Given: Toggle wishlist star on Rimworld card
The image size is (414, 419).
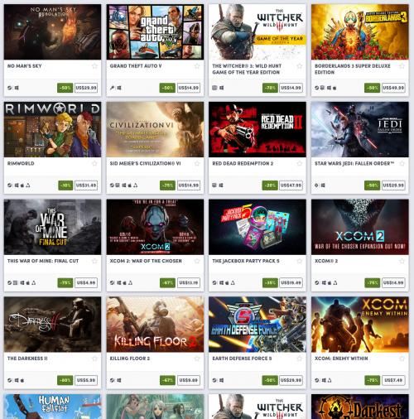Looking at the screenshot, I should tap(94, 163).
